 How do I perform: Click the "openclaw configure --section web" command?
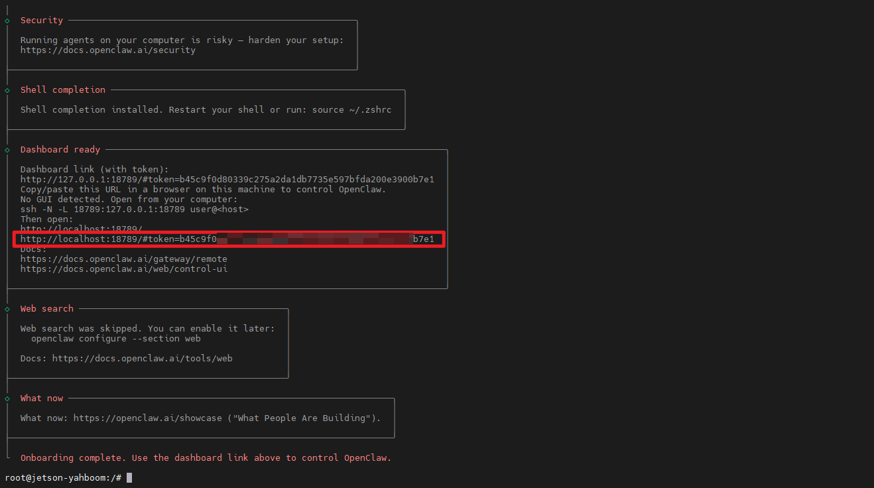point(116,339)
